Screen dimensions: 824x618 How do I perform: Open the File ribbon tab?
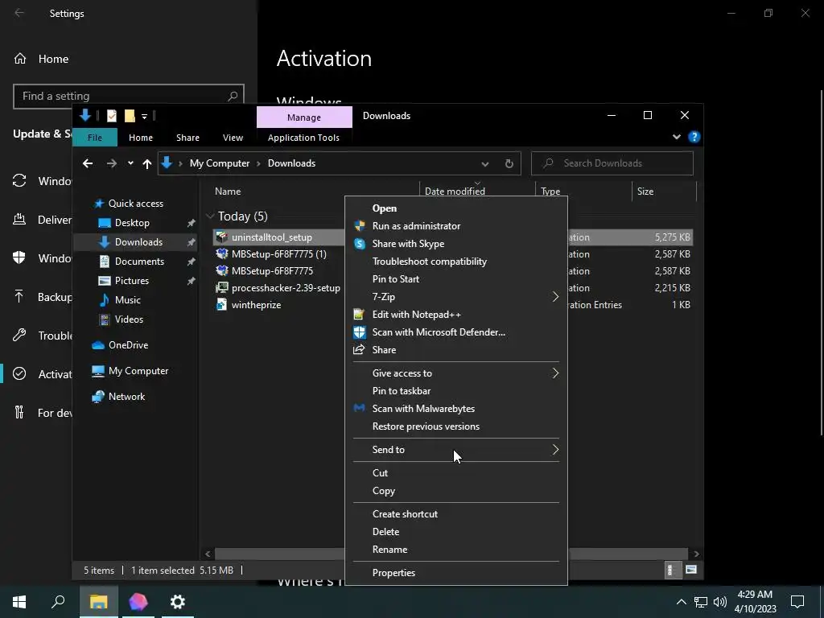tap(95, 138)
